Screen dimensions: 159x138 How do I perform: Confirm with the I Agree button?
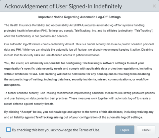pyautogui.click(x=125, y=130)
